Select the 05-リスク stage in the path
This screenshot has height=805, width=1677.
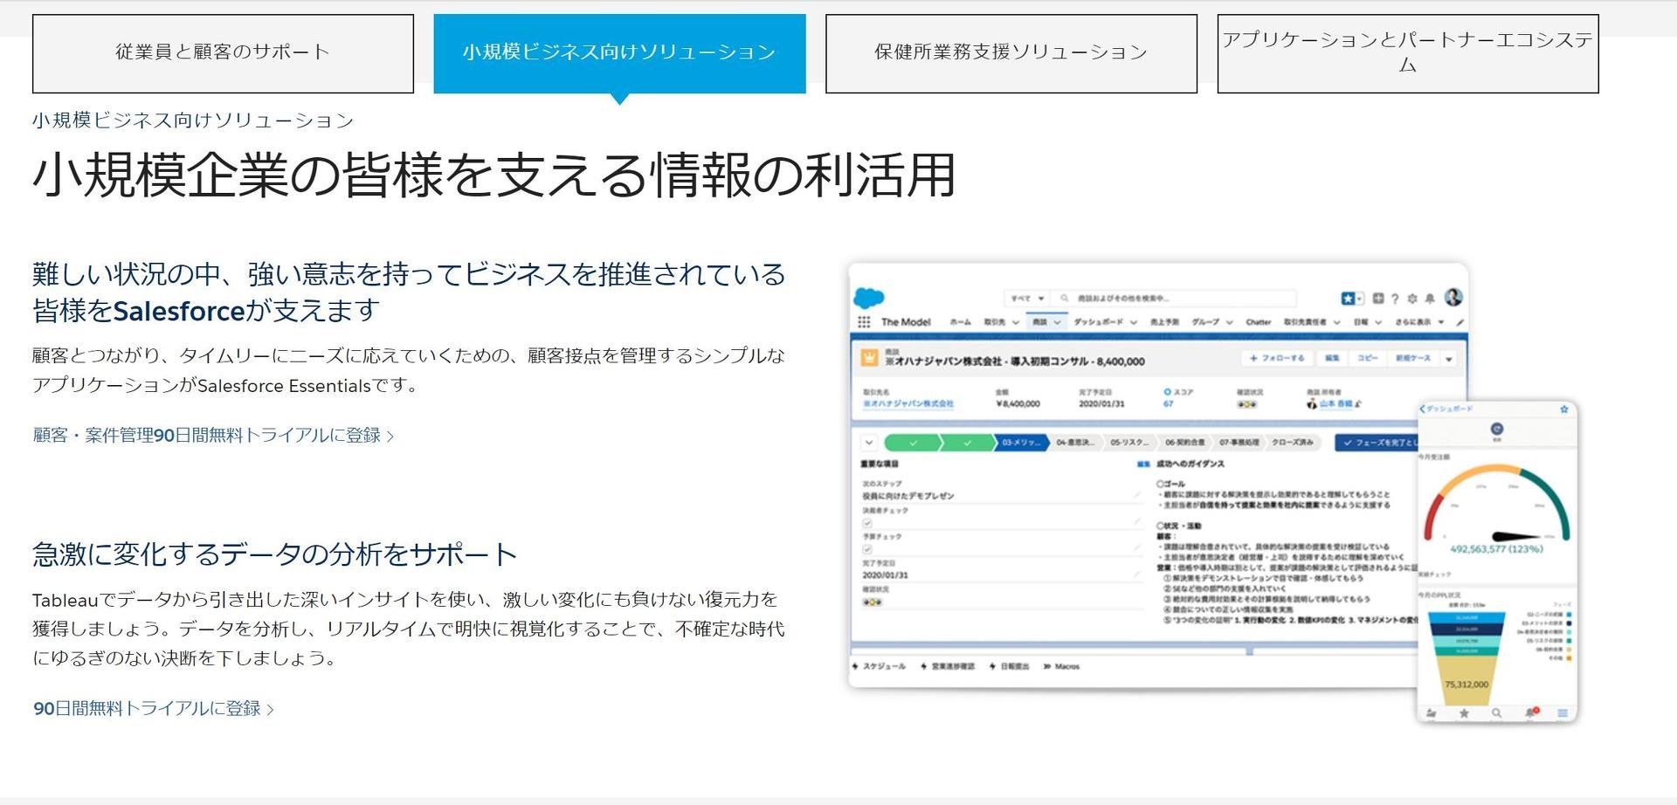[1129, 443]
